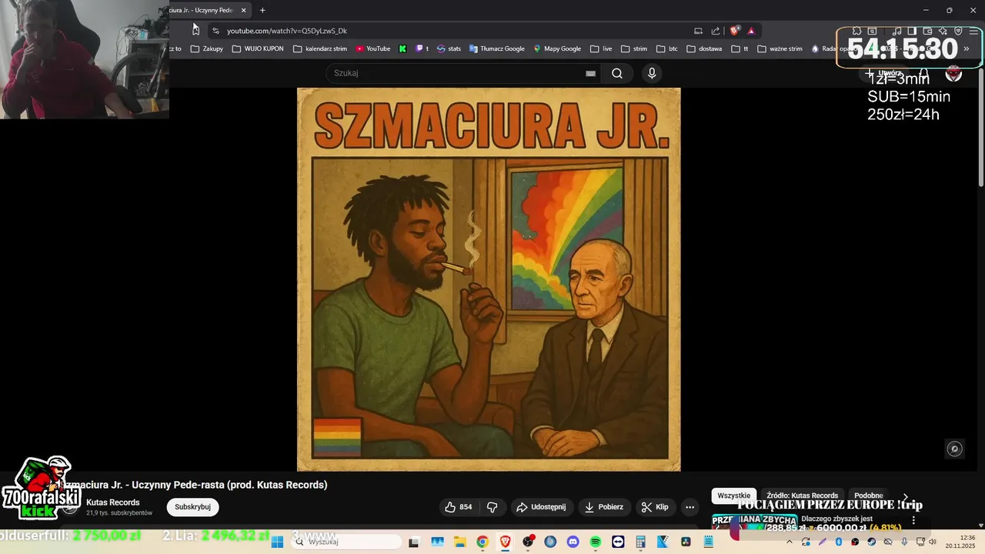Open the video's three-dot more actions menu
Viewport: 985px width, 554px height.
pos(689,507)
